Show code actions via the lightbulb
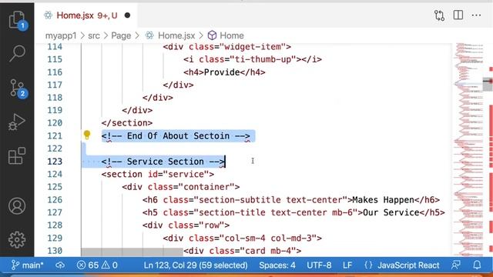This screenshot has width=493, height=277. [87, 135]
